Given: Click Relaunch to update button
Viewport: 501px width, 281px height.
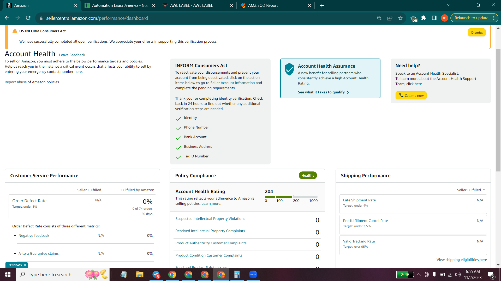Looking at the screenshot, I should point(471,18).
